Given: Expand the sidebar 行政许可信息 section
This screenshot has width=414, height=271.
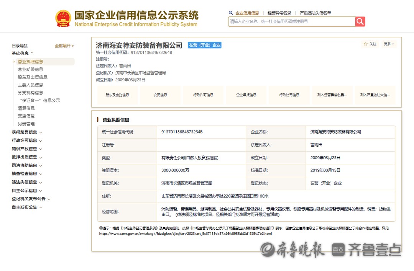Looking at the screenshot, I should (x=27, y=140).
